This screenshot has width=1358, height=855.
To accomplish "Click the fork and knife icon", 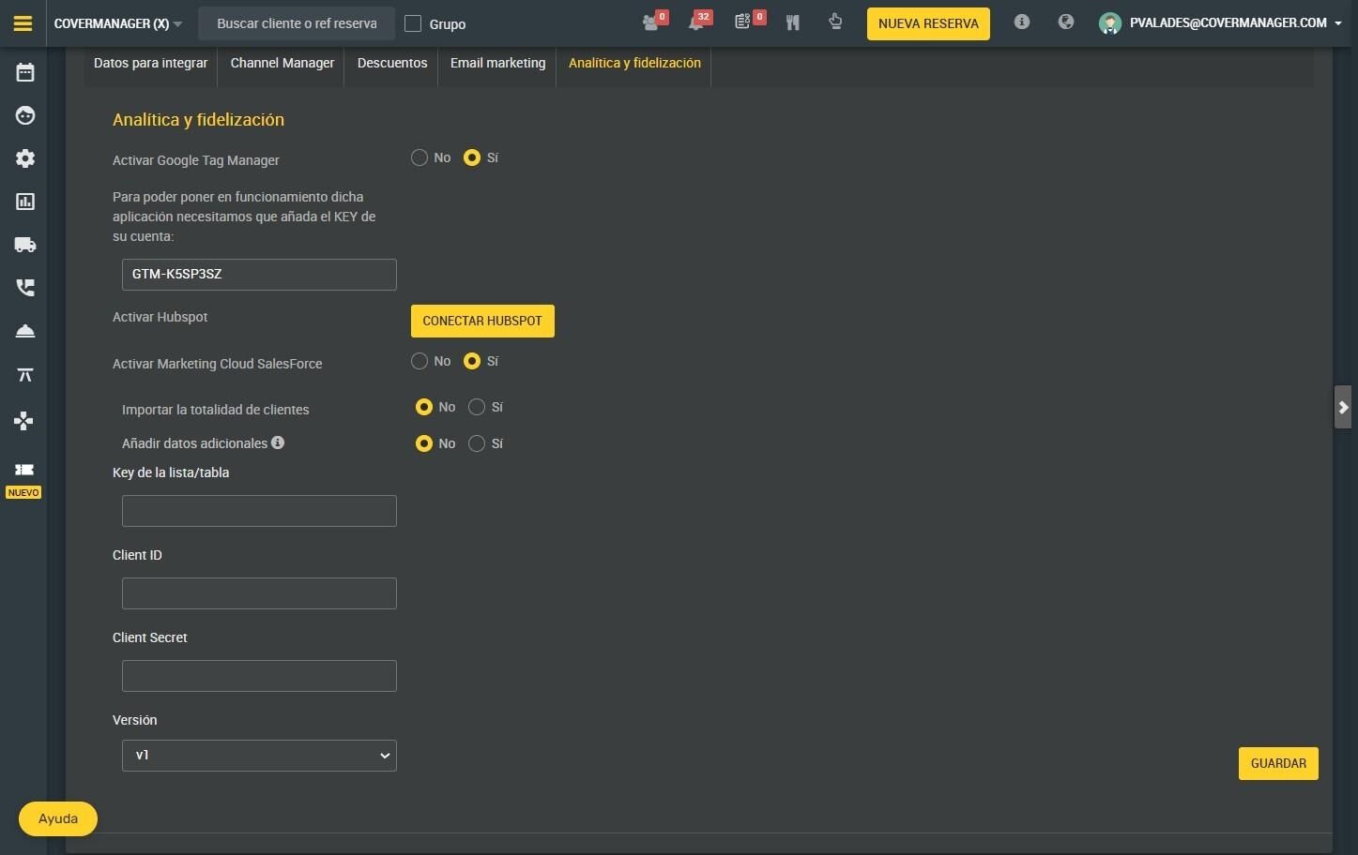I will [x=793, y=22].
